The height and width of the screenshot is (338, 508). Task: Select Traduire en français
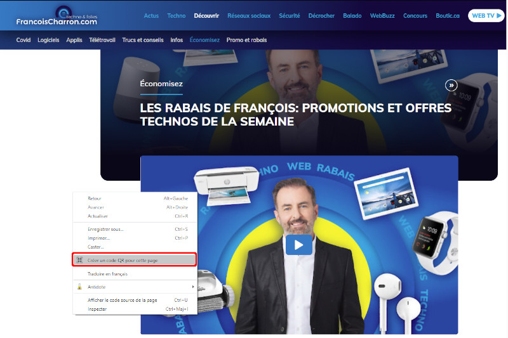pyautogui.click(x=135, y=274)
